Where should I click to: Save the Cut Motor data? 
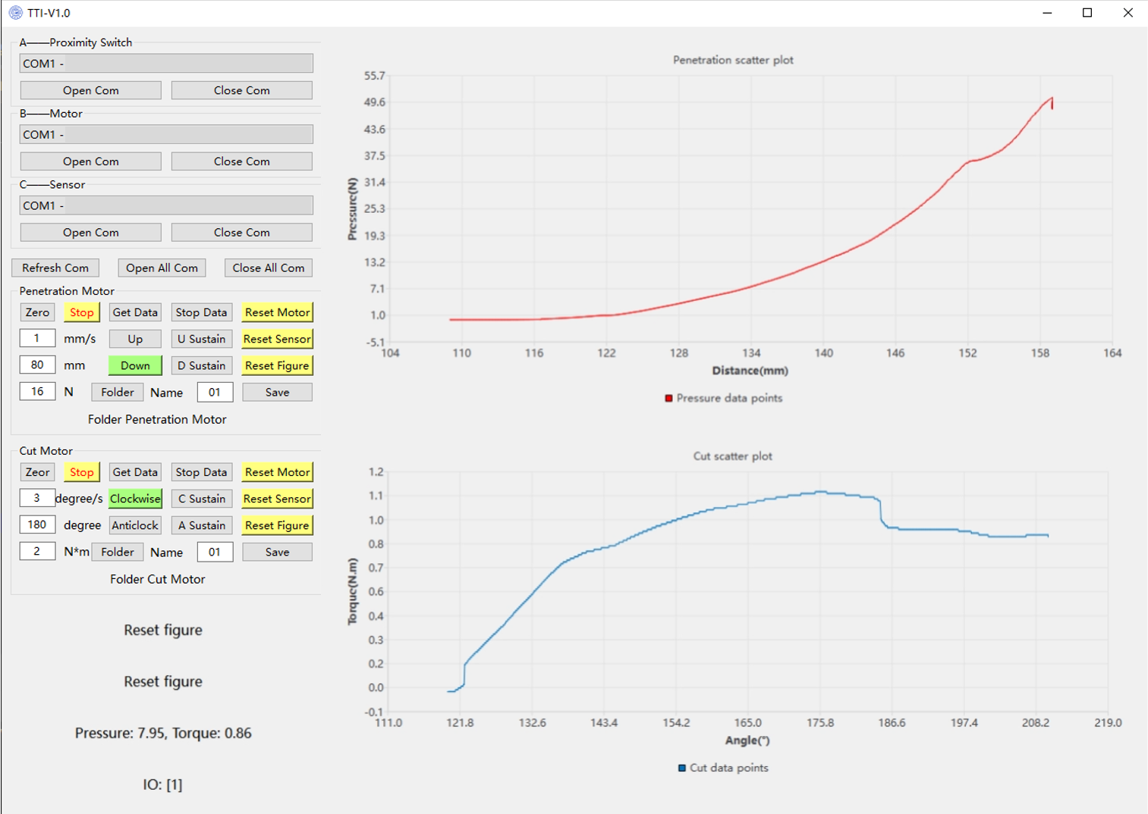click(x=278, y=552)
